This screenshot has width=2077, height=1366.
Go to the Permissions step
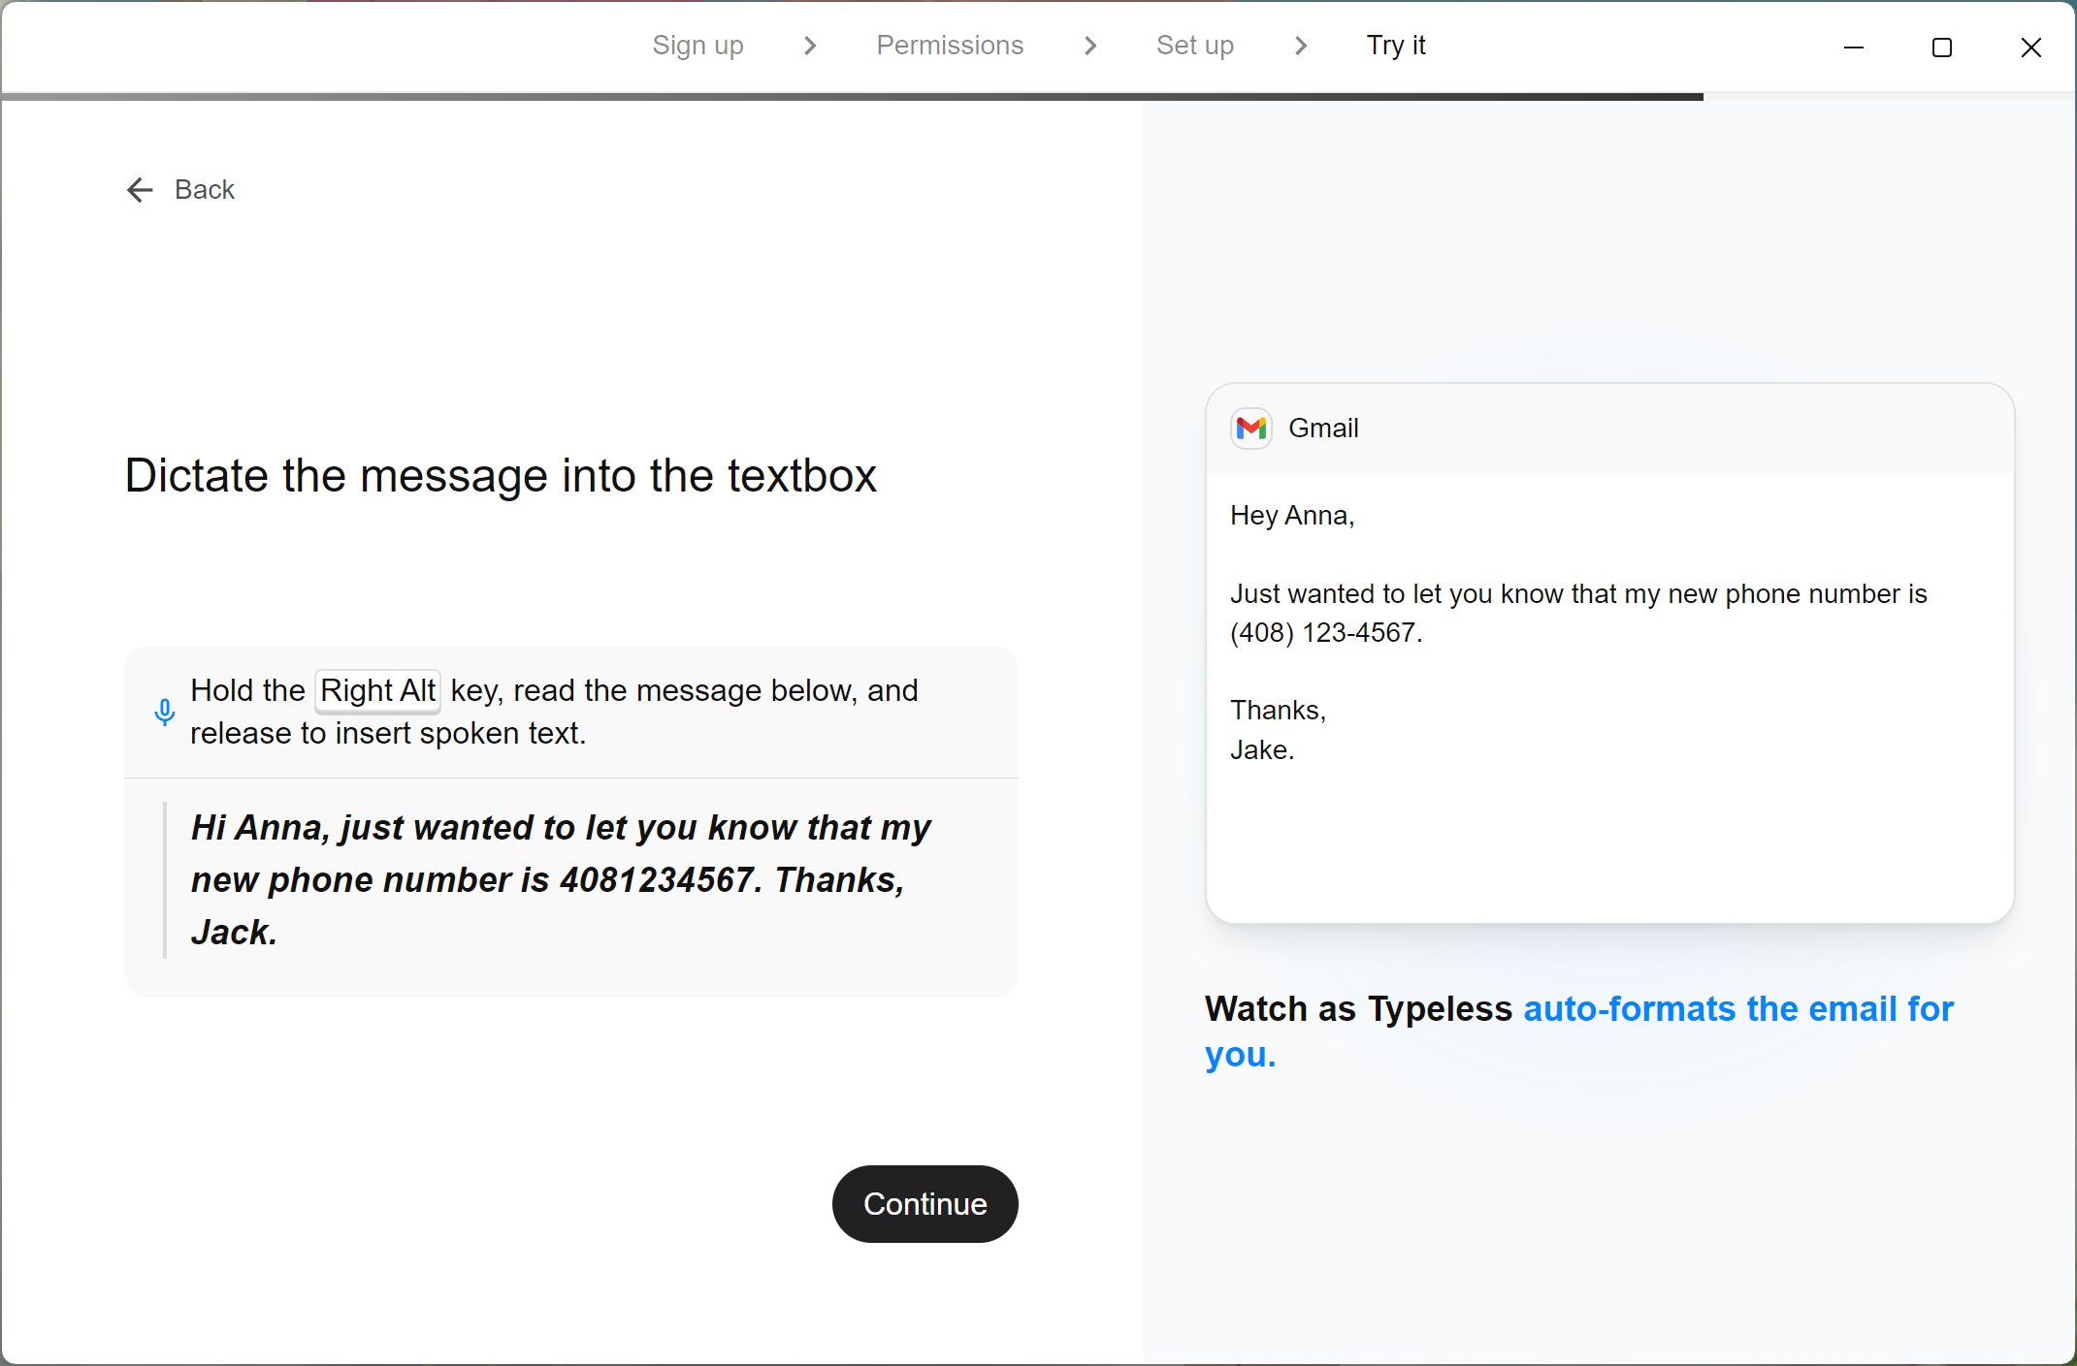pyautogui.click(x=950, y=46)
